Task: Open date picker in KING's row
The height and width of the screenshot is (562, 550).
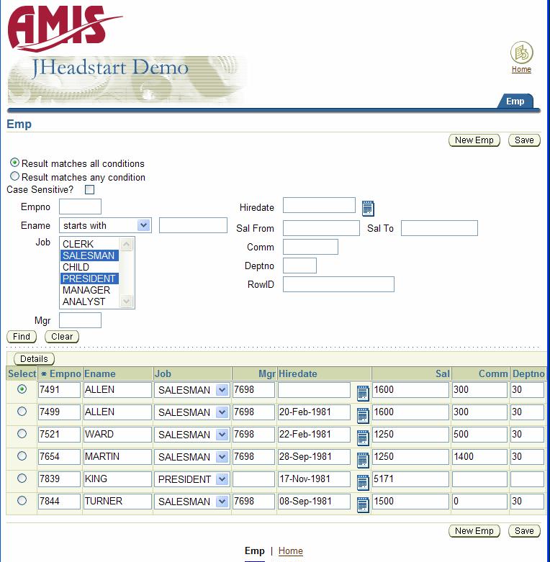Action: coord(363,481)
